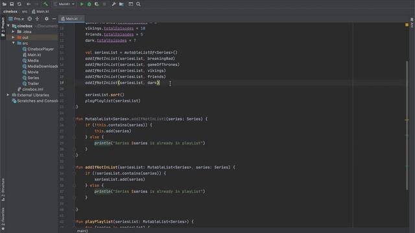This screenshot has height=233, width=415.
Task: Click seriesList.sort() call in editor
Action: (x=104, y=94)
